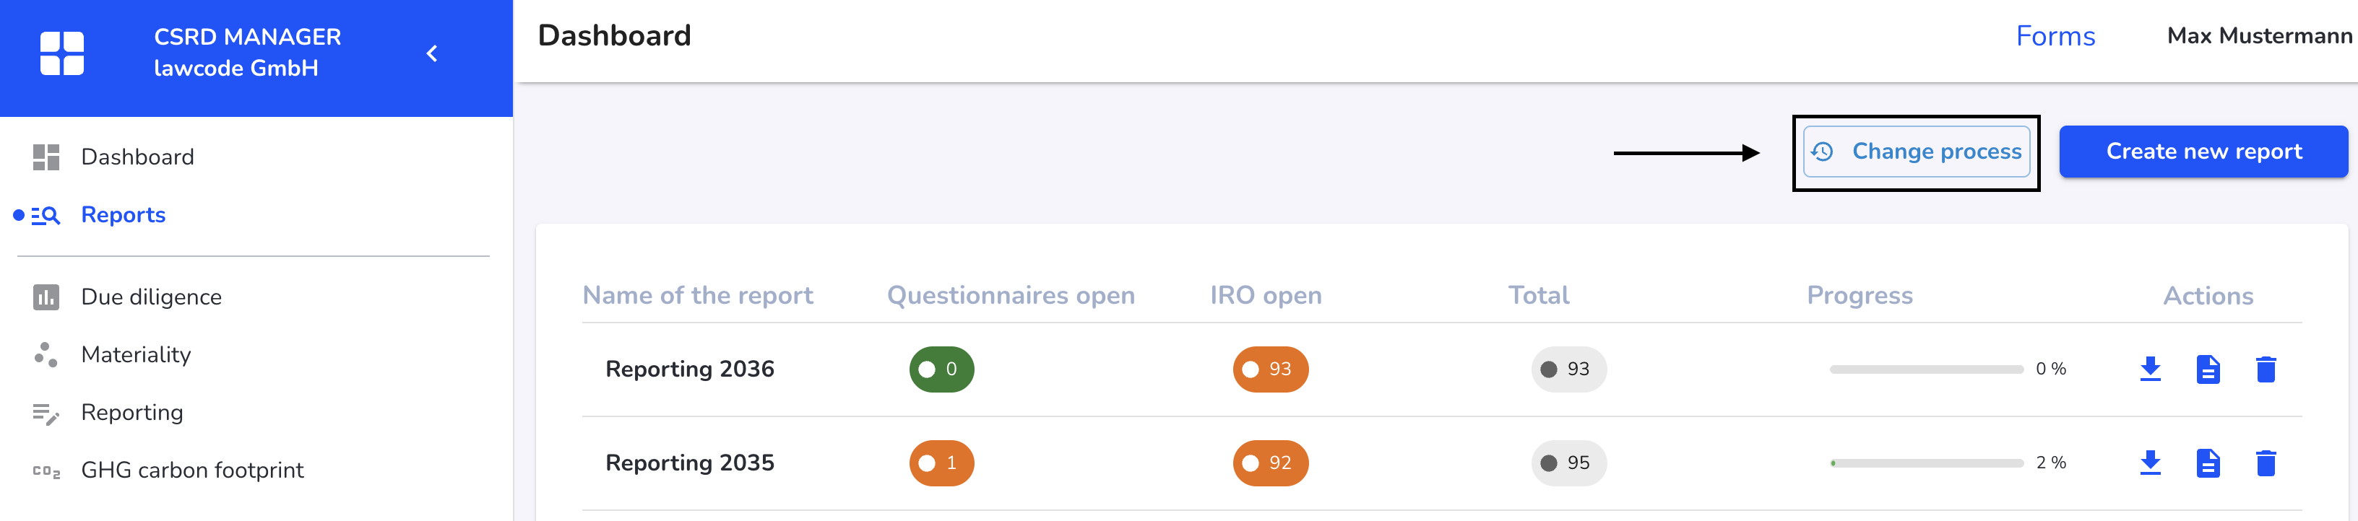Screen dimensions: 2358x521
Task: Open the Forms link in header
Action: pos(2055,37)
